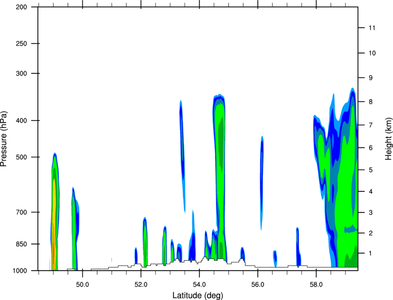Click the "Pressure (hPa)" axis title

pos(4,138)
